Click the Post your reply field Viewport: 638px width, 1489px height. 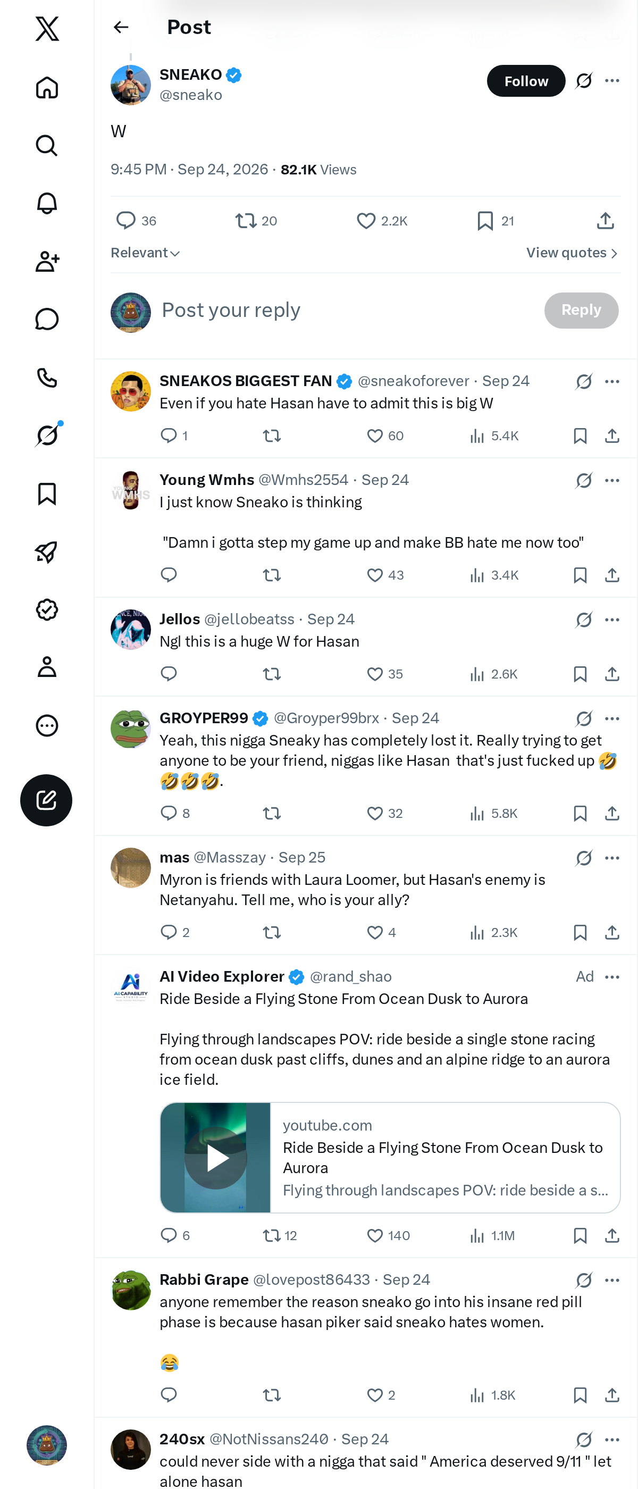[347, 311]
